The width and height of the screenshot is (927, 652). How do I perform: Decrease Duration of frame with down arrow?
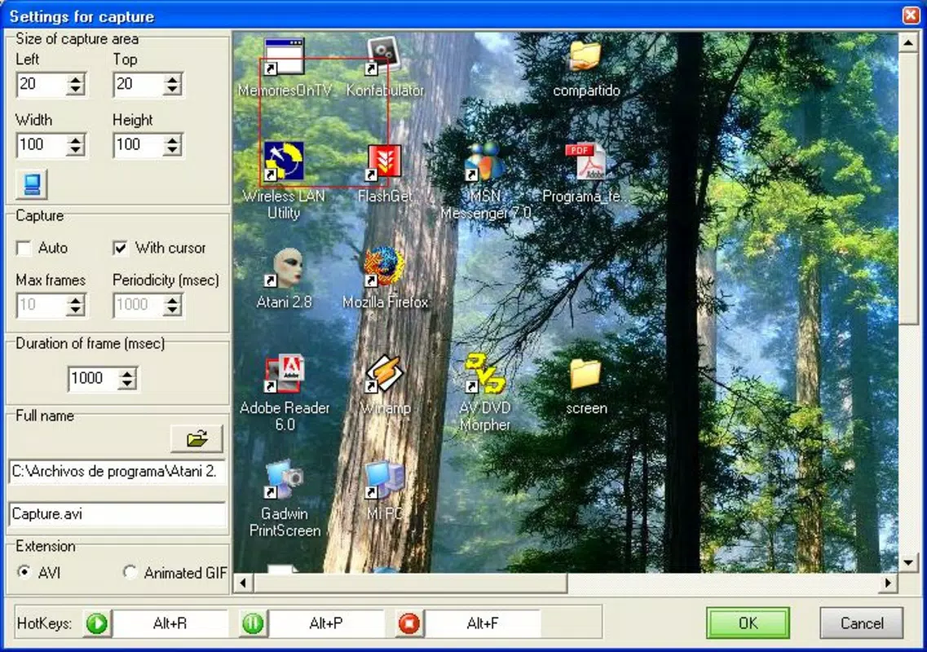[x=127, y=385]
